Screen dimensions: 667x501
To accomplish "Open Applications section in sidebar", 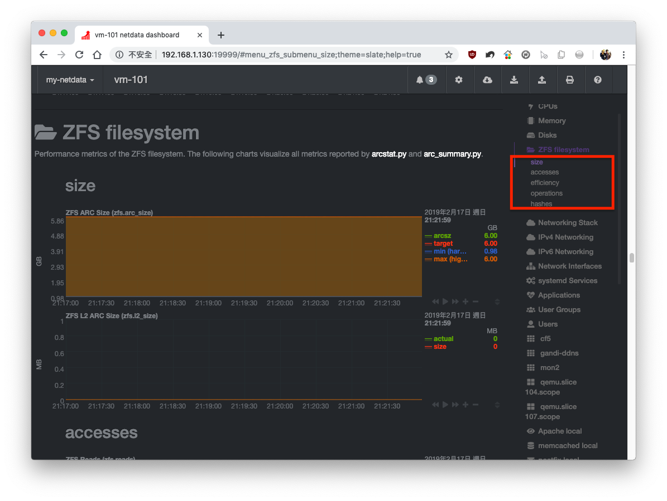I will 553,295.
